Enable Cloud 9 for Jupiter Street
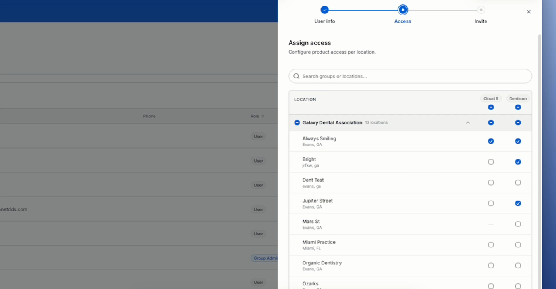Screen dimensions: 556x289 (491, 203)
